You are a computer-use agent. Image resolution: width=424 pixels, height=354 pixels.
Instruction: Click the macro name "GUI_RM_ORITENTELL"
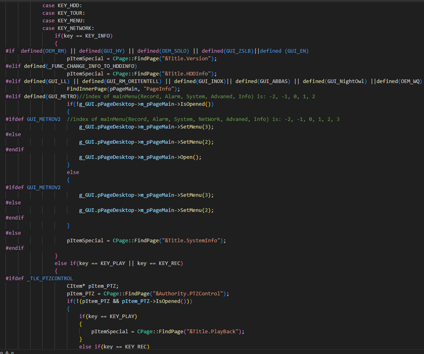(x=132, y=81)
